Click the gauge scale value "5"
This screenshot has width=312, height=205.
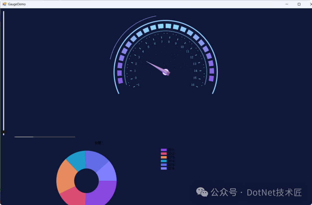(x=148, y=47)
